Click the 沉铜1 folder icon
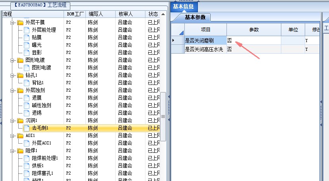Screen dimensions: 329x181 click(20, 120)
